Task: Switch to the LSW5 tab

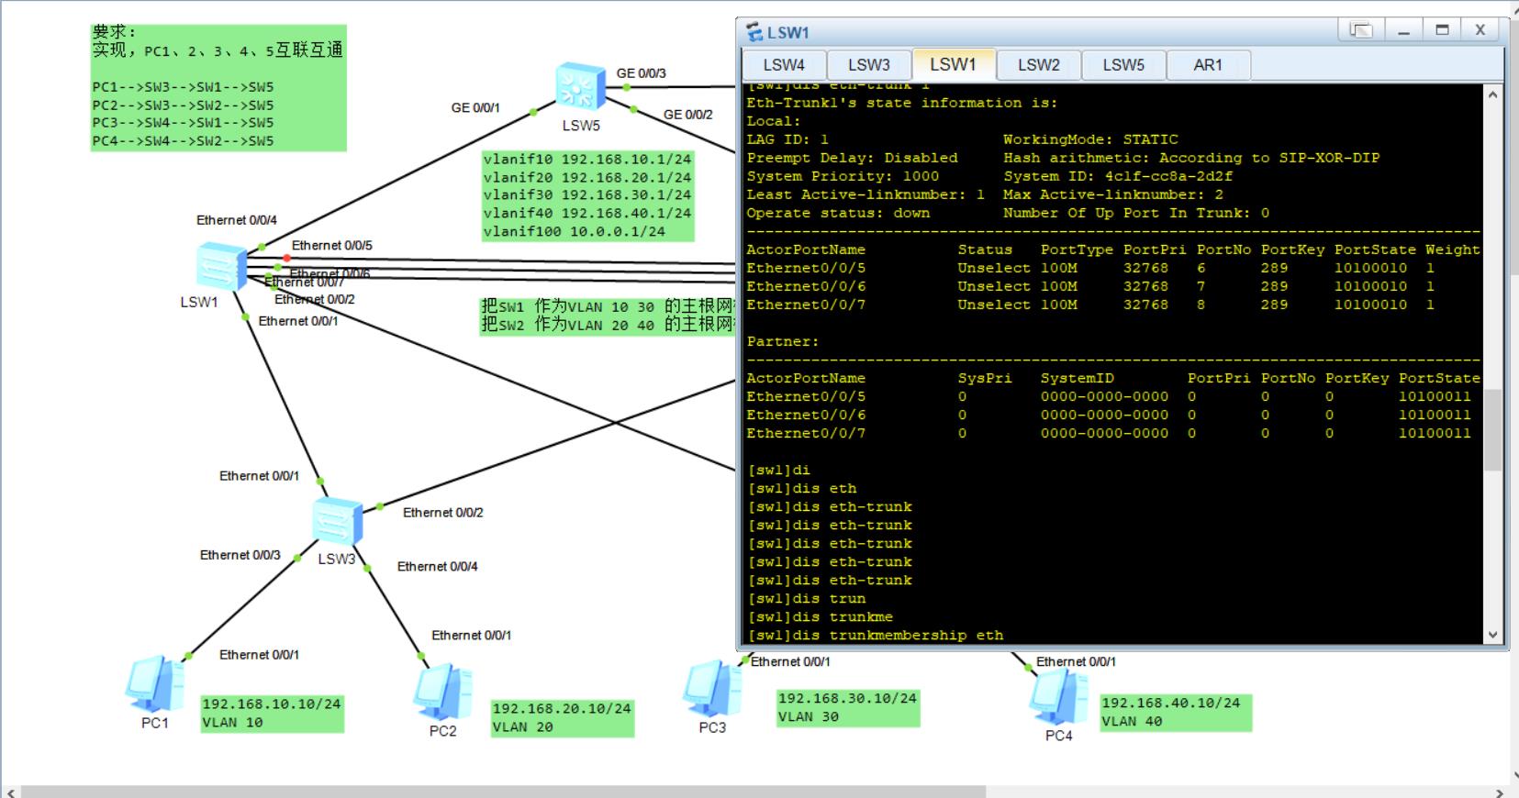Action: coord(1123,65)
